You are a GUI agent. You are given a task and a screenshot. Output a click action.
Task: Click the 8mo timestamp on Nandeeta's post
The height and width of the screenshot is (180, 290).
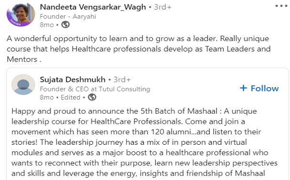click(x=47, y=25)
